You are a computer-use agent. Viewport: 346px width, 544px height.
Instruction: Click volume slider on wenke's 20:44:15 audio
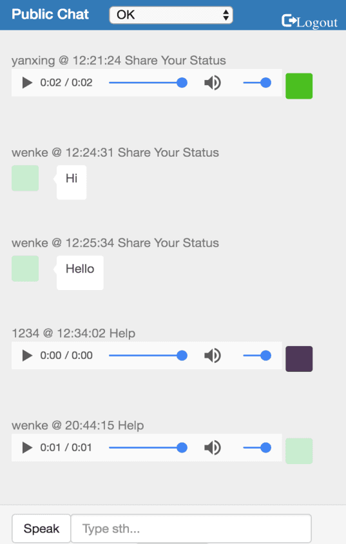[x=257, y=447]
